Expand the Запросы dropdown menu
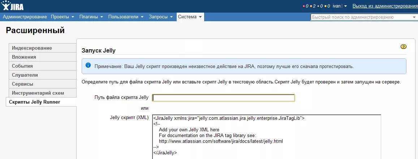The image size is (418, 159). pos(160,17)
